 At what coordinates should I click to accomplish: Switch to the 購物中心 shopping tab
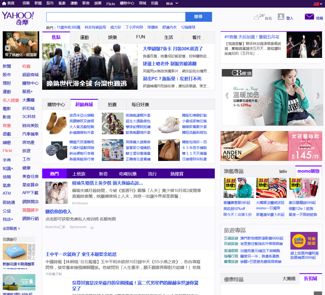click(56, 105)
